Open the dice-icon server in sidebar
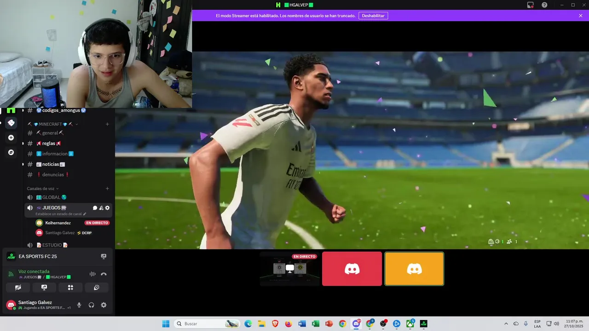 click(11, 123)
